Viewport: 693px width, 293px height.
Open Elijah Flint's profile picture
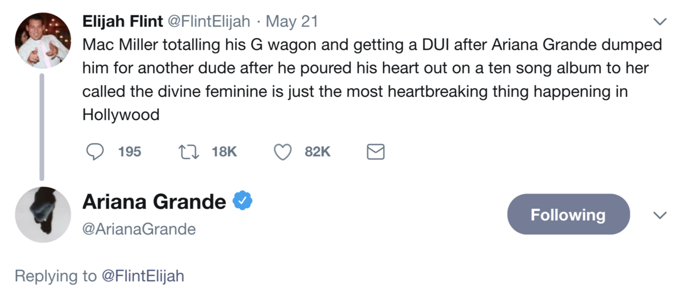point(43,41)
